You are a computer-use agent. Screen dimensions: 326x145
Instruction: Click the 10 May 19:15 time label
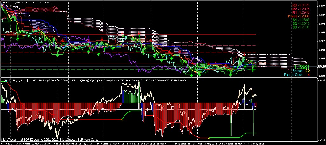pyautogui.click(x=54, y=143)
